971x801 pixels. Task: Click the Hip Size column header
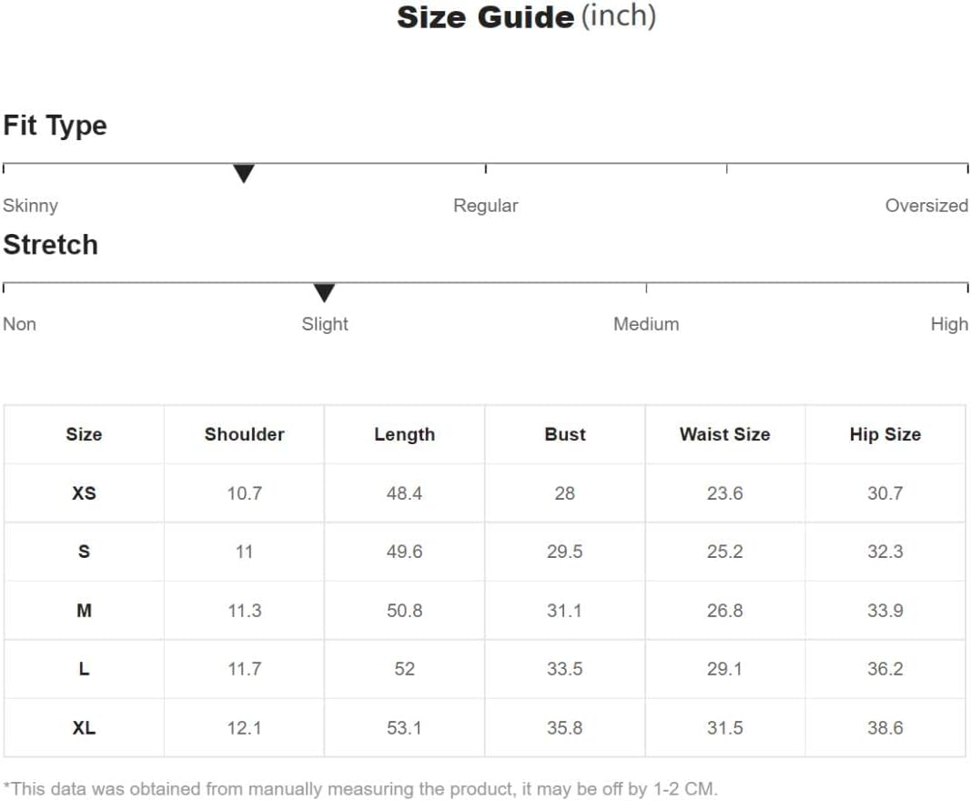click(885, 434)
